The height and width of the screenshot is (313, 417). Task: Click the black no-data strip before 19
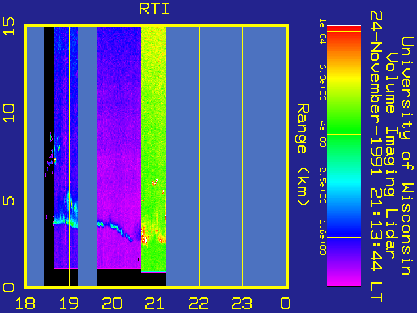click(49, 156)
